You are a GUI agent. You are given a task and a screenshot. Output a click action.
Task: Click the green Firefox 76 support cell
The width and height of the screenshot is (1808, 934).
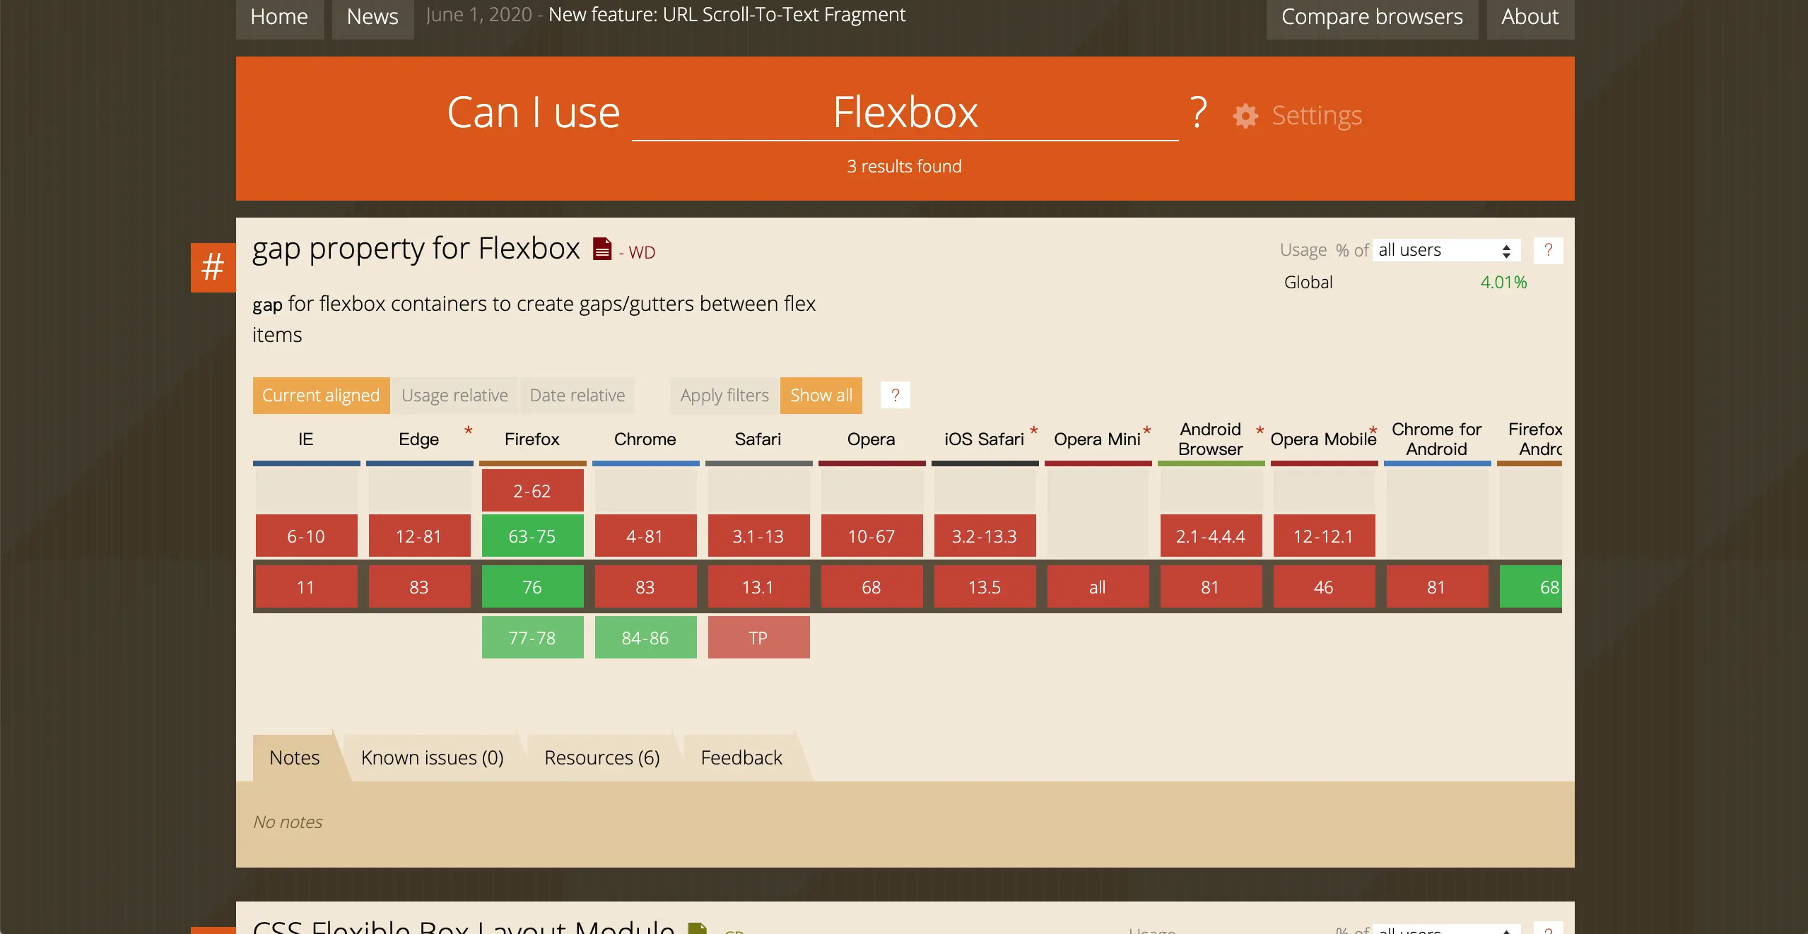(532, 587)
